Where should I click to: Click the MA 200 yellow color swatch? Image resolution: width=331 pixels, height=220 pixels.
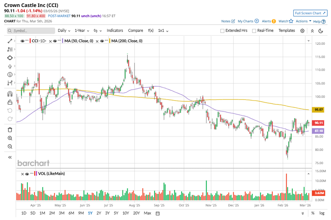point(110,41)
